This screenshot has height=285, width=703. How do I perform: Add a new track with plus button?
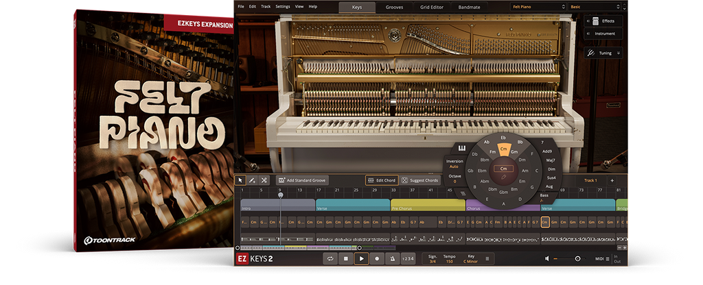coord(612,180)
